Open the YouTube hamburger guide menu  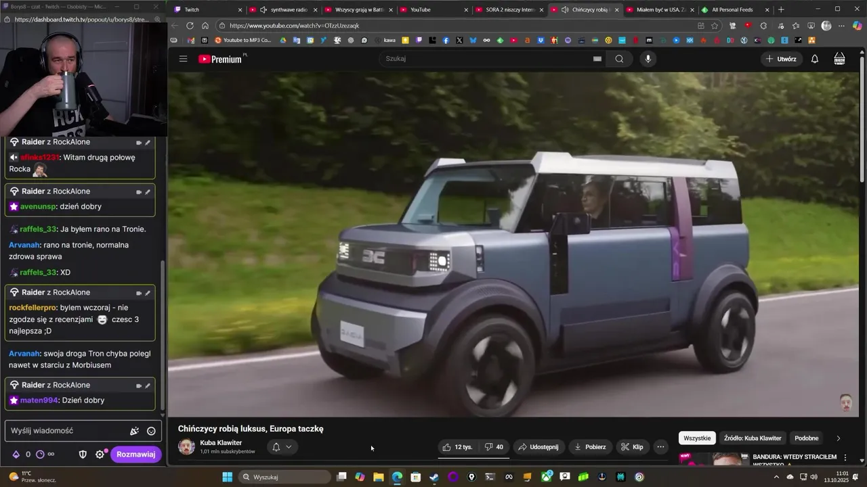[183, 59]
